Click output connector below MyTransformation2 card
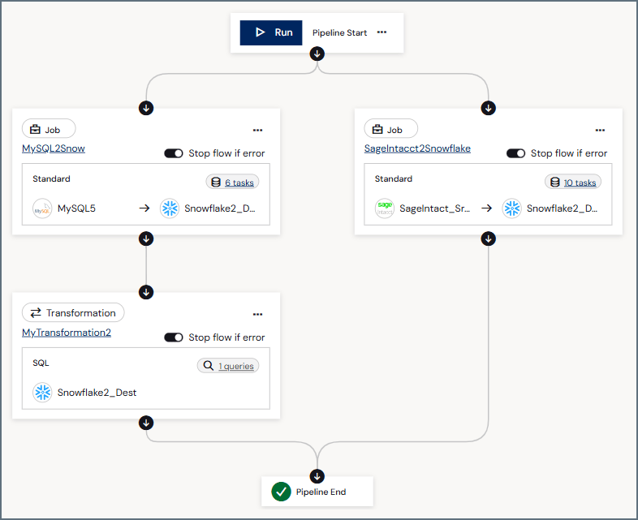The width and height of the screenshot is (638, 520). click(146, 423)
